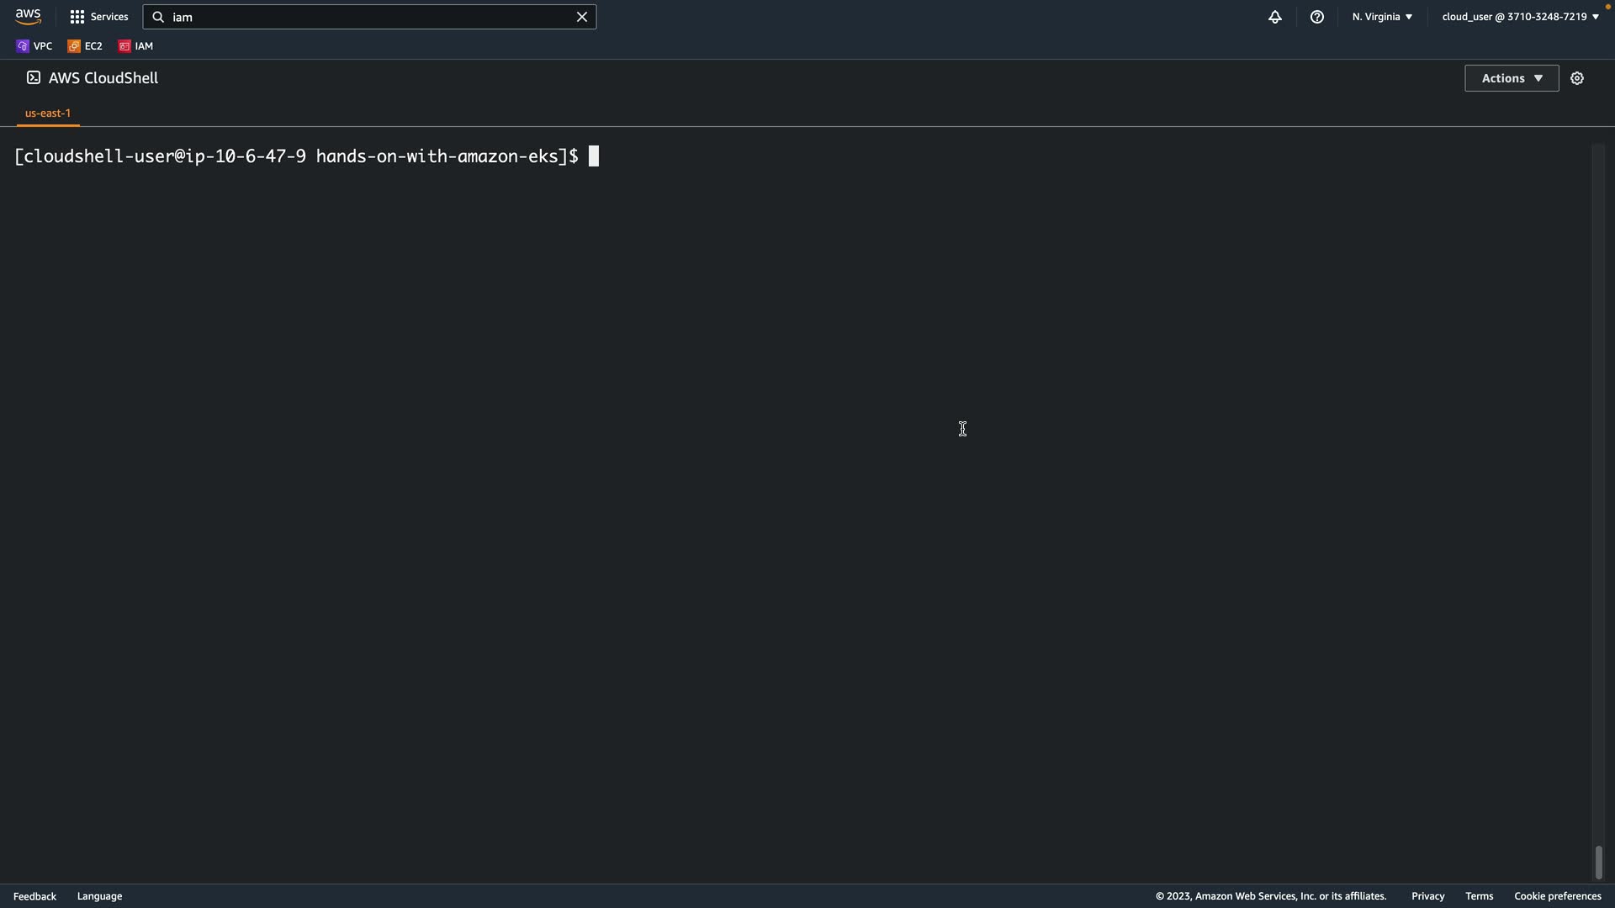
Task: Open the Language selector
Action: click(99, 896)
